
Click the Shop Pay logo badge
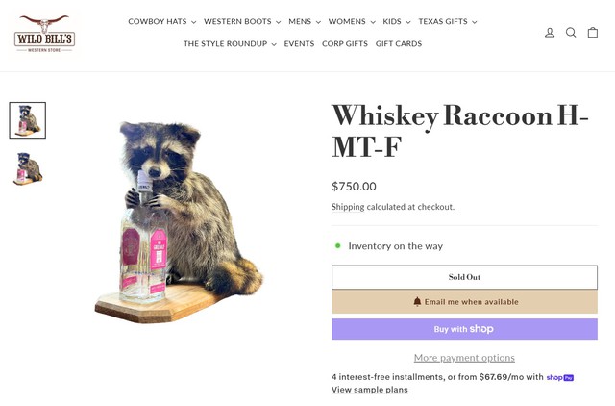click(560, 378)
